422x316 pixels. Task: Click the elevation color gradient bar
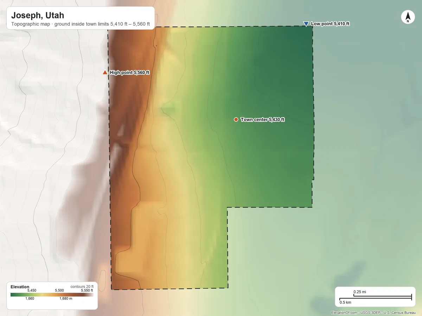pos(52,295)
